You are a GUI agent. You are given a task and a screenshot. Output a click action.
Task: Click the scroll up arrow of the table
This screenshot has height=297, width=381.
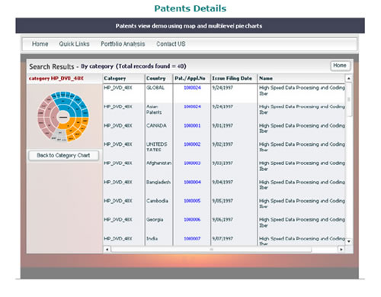tap(348, 78)
